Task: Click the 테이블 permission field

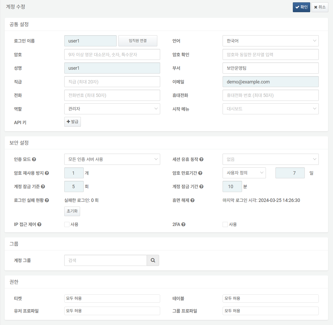Action: (x=271, y=299)
